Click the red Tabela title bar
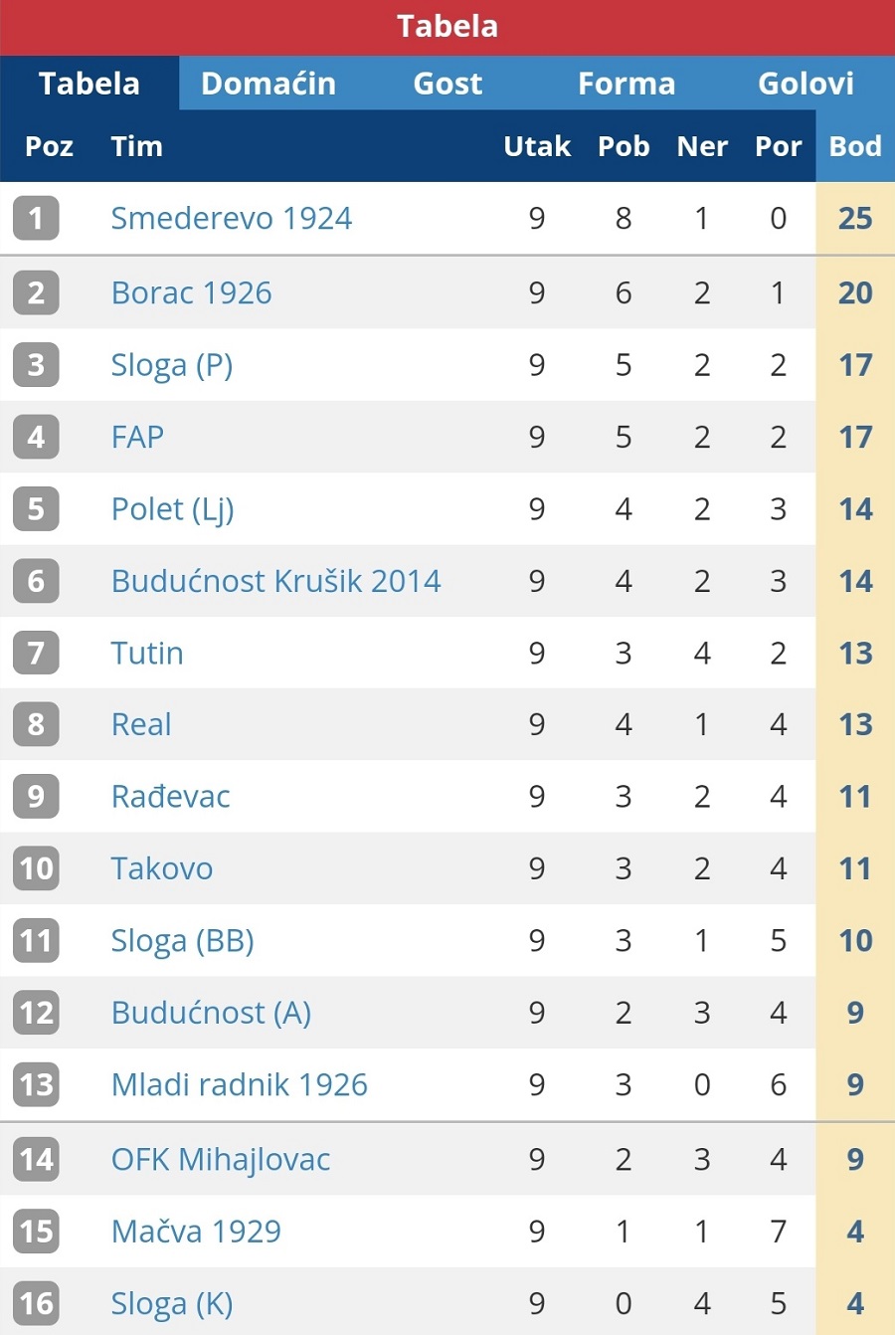Screen dimensions: 895x1335 [x=447, y=27]
